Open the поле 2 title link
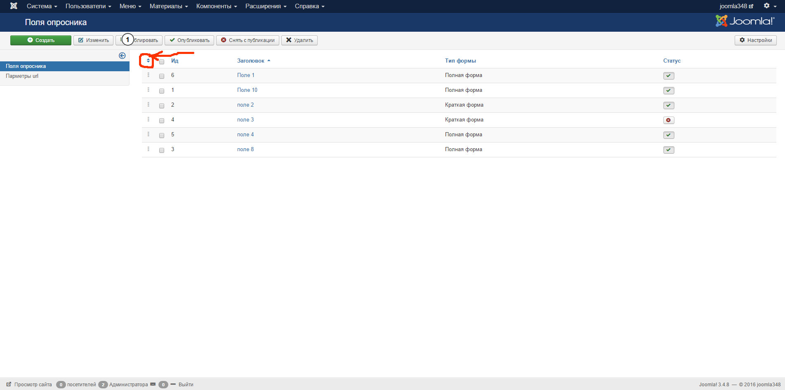Viewport: 785px width, 390px height. (245, 105)
